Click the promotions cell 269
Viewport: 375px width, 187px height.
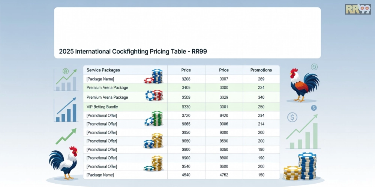[x=261, y=79]
